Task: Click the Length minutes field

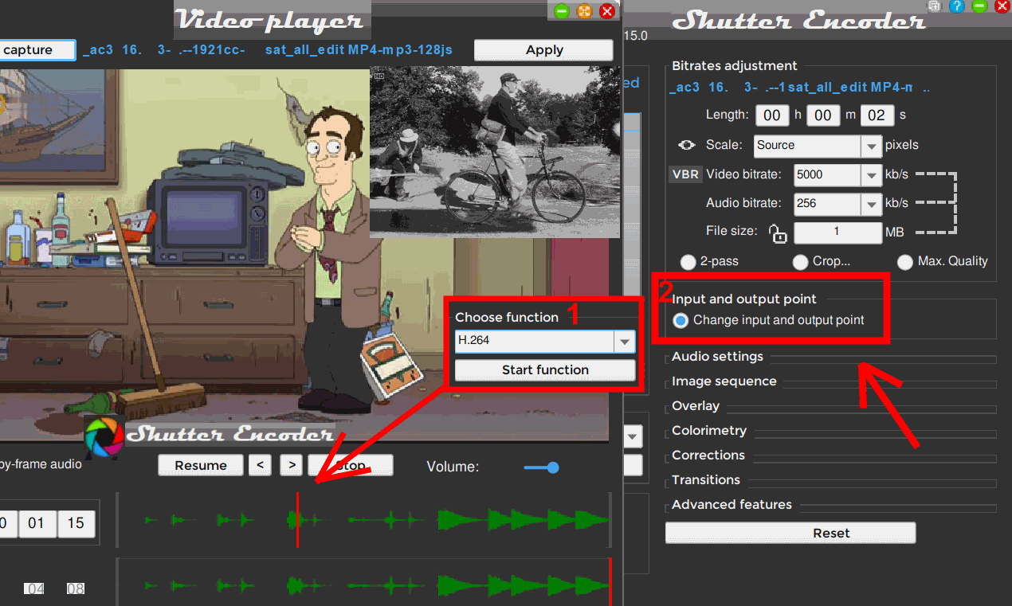Action: point(824,115)
